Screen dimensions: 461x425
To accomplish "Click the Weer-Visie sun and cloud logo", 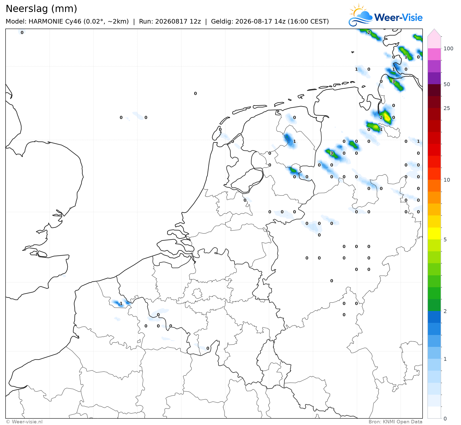I will 360,15.
